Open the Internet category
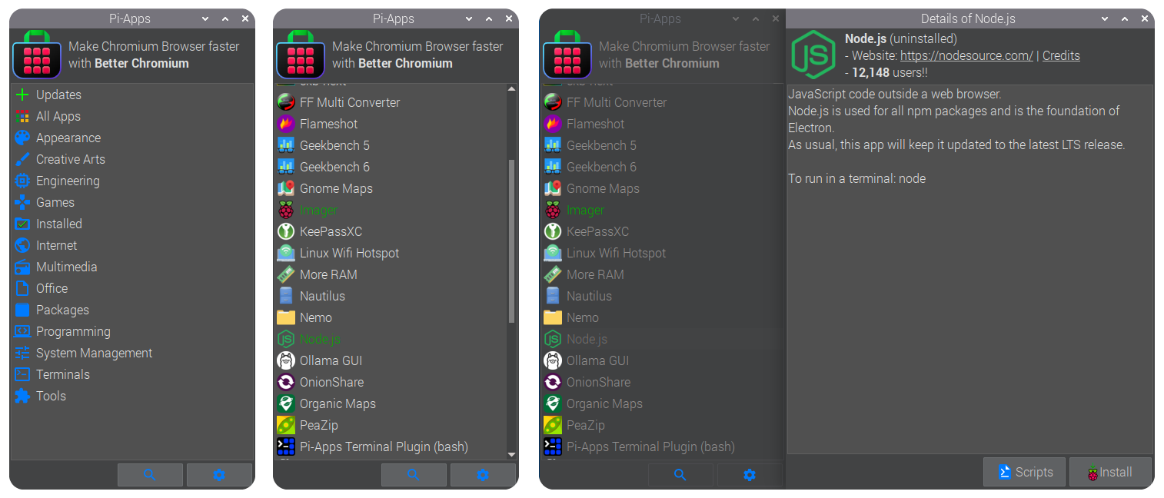The height and width of the screenshot is (498, 1164). tap(132, 245)
